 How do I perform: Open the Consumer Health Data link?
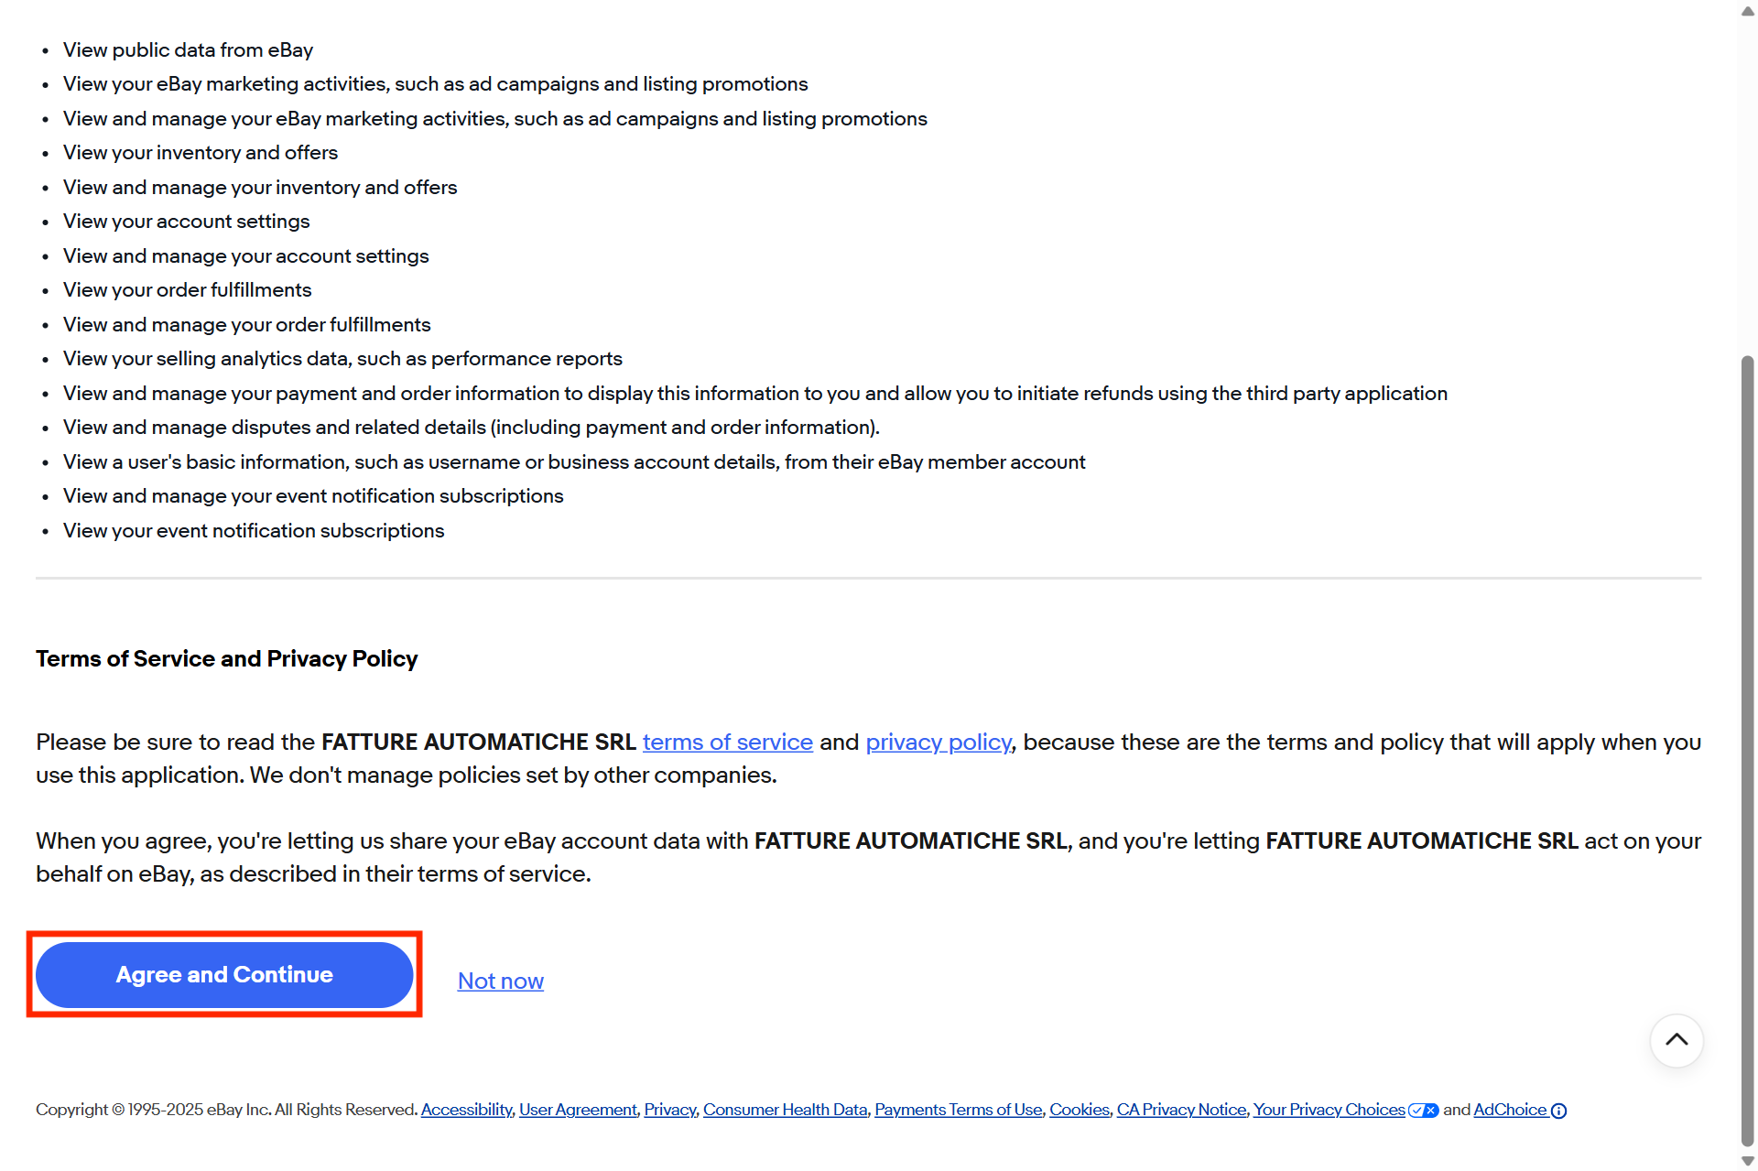tap(785, 1110)
